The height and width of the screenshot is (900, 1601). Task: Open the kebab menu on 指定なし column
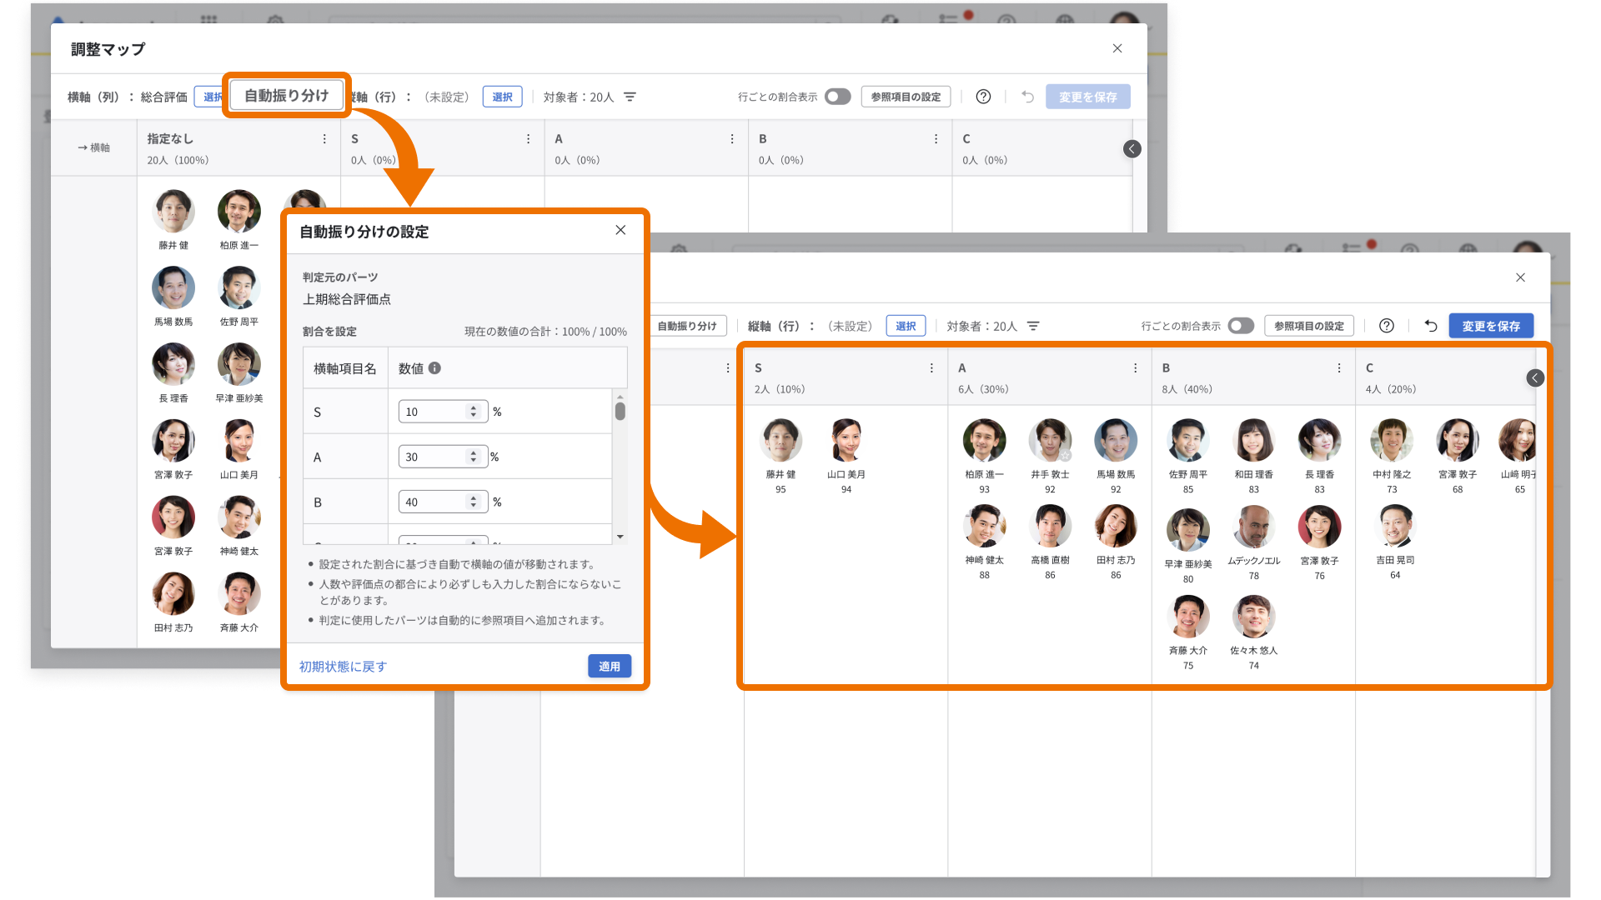click(325, 138)
